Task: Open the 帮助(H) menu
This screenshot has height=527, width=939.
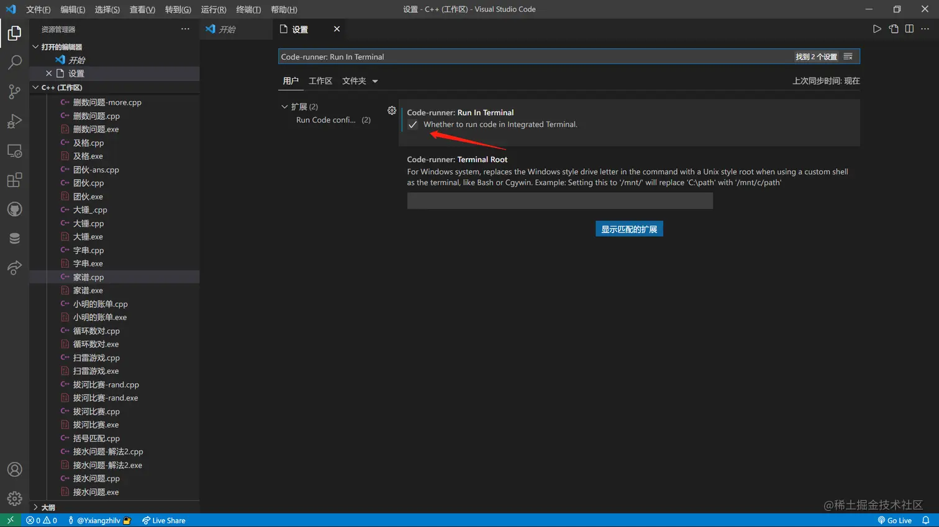Action: 284,9
